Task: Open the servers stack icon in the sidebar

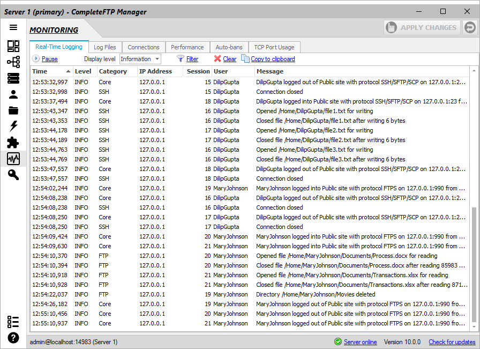Action: coord(13,78)
